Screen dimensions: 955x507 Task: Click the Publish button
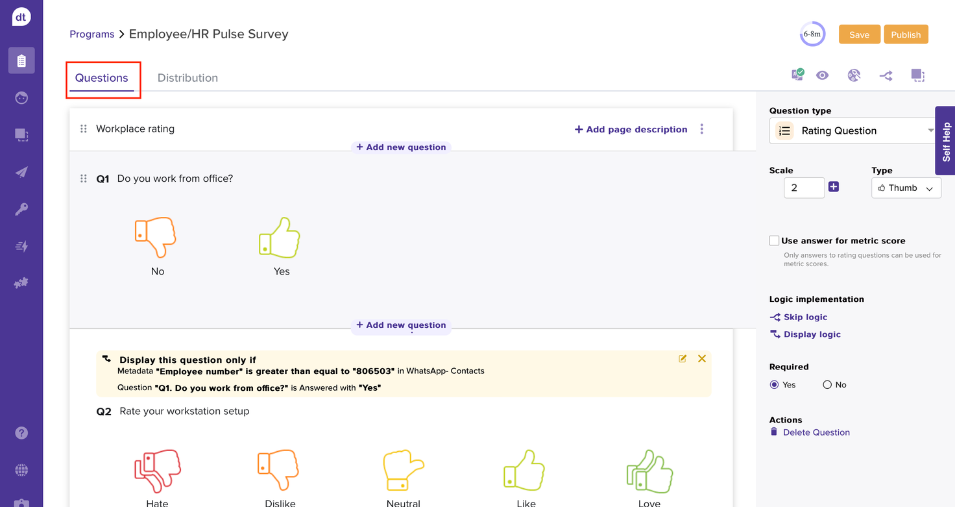[x=906, y=34]
